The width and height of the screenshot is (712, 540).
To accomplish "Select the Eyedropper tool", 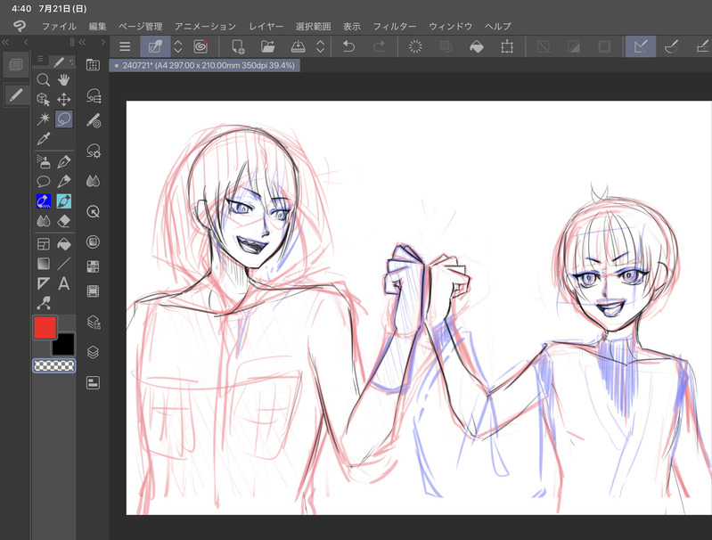I will (44, 138).
